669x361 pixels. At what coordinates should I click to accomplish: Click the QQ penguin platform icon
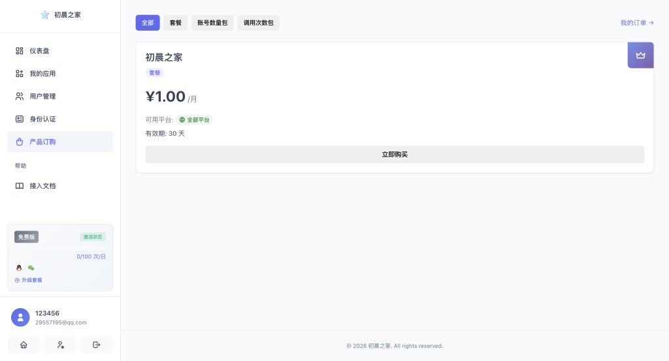tap(19, 268)
